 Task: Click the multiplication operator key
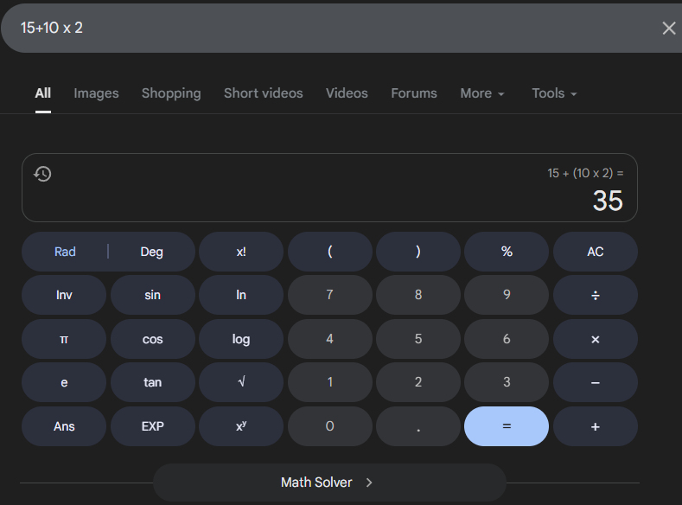596,339
